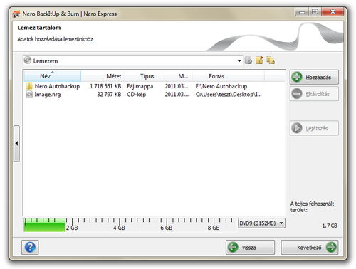Minimize the Nero Express window
The height and width of the screenshot is (269, 356).
click(302, 12)
